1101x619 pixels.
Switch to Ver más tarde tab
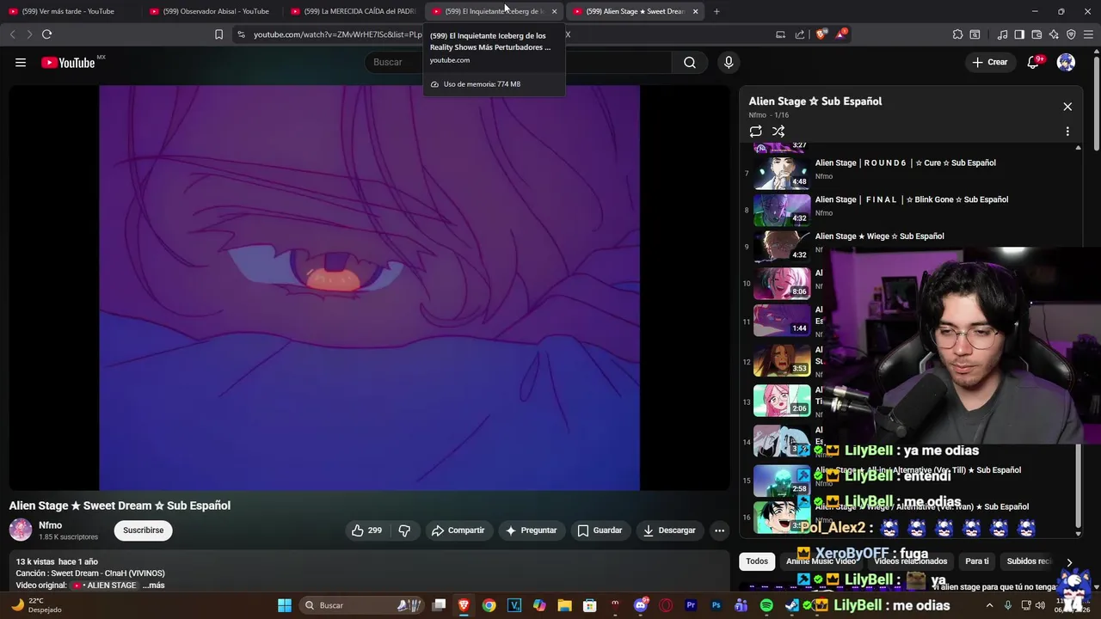69,11
